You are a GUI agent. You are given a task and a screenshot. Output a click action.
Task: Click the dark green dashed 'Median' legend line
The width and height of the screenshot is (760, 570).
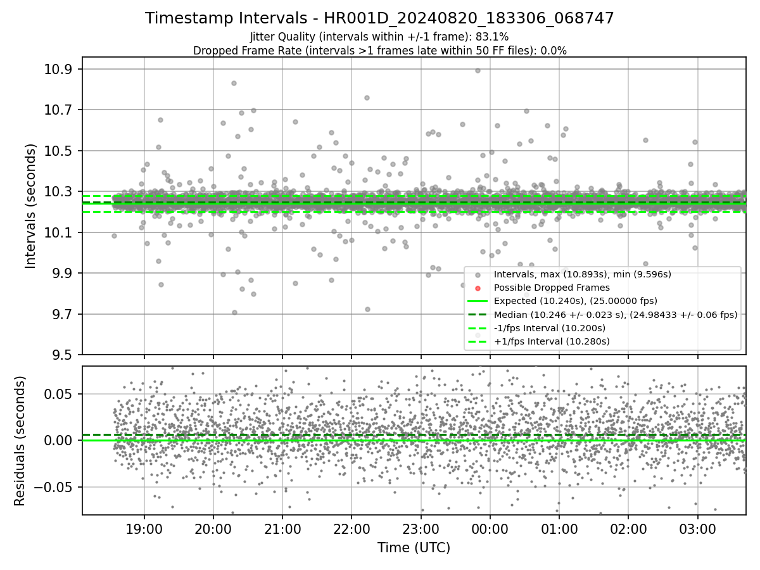point(478,315)
